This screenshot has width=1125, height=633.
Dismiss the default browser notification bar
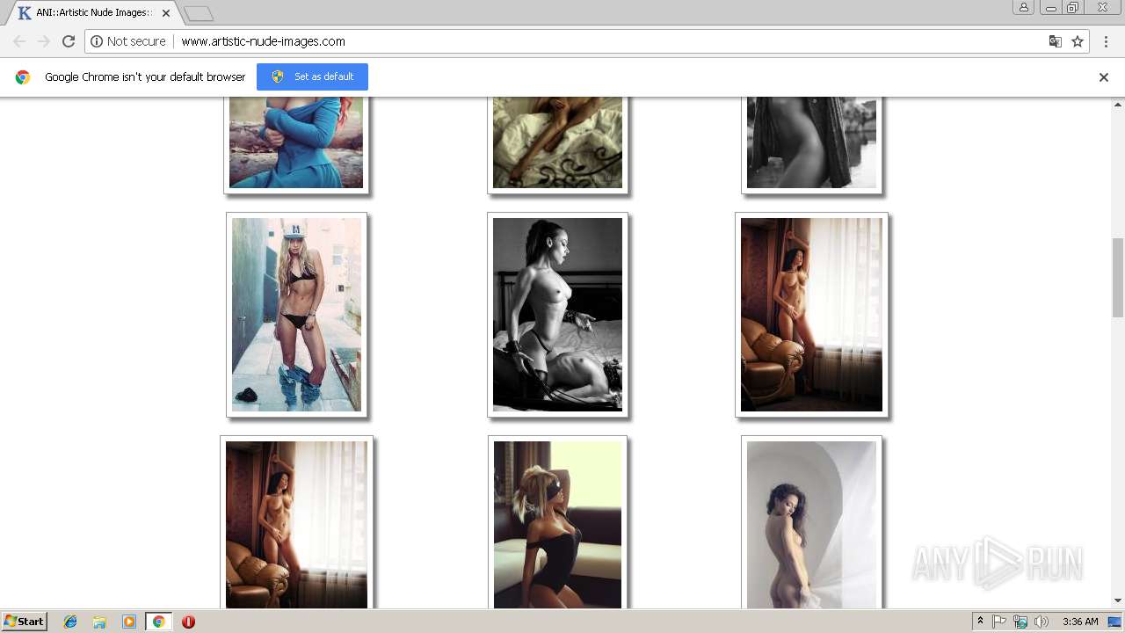1104,77
